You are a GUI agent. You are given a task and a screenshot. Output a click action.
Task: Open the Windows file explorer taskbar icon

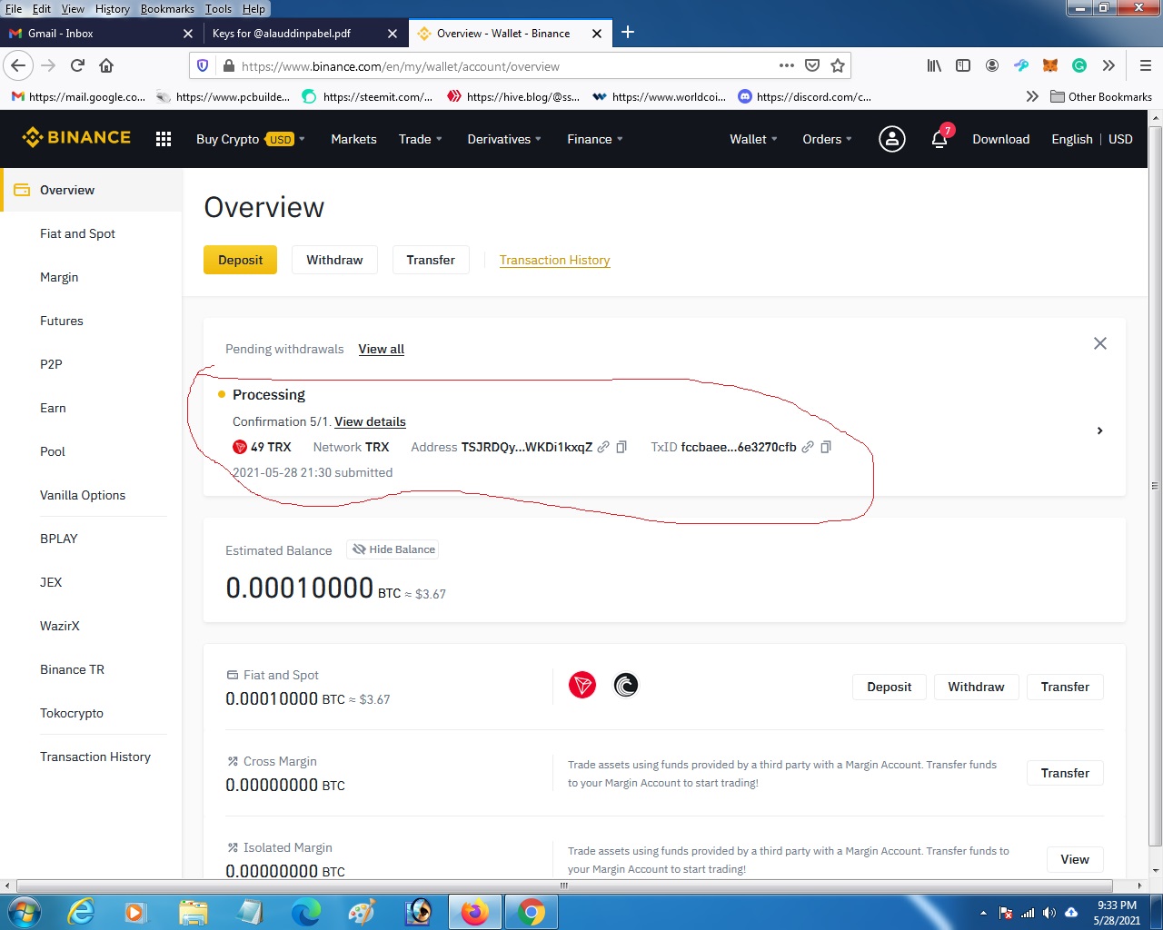click(194, 912)
